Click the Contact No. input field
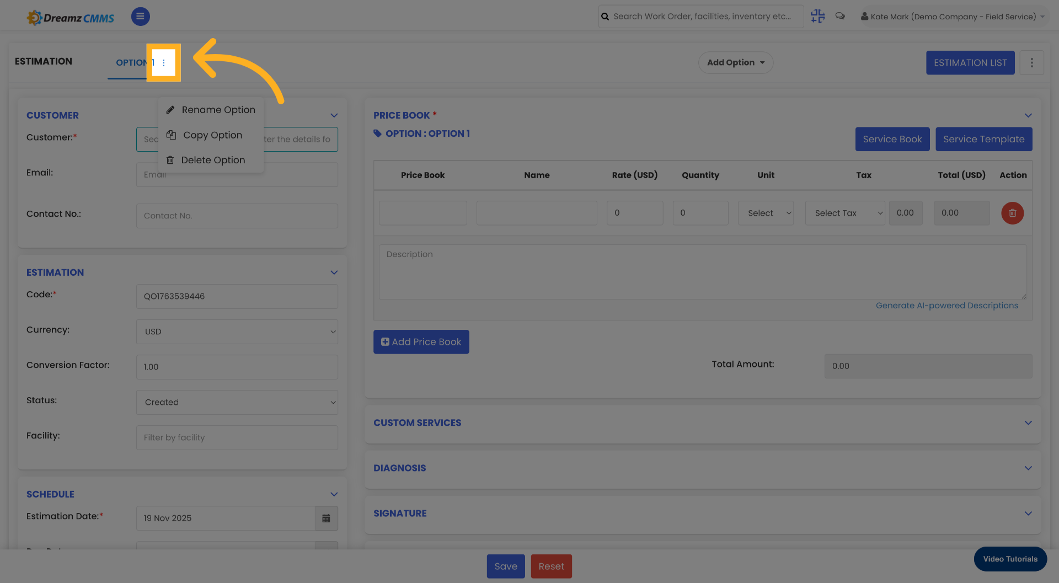Image resolution: width=1059 pixels, height=583 pixels. pos(237,216)
